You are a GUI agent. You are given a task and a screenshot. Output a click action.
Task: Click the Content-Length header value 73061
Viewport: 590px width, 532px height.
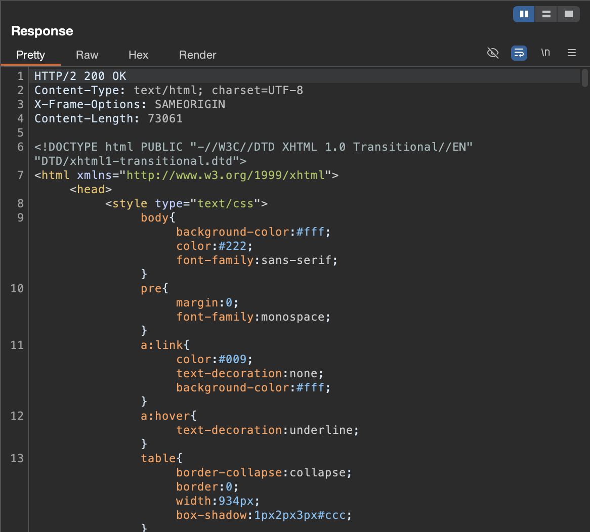165,119
